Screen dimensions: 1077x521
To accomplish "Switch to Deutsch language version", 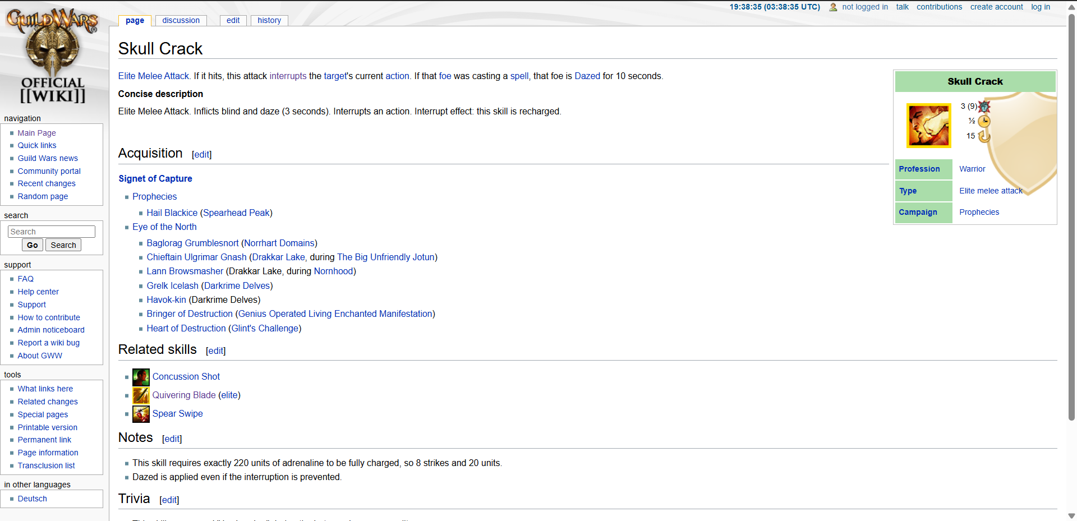I will pos(32,499).
